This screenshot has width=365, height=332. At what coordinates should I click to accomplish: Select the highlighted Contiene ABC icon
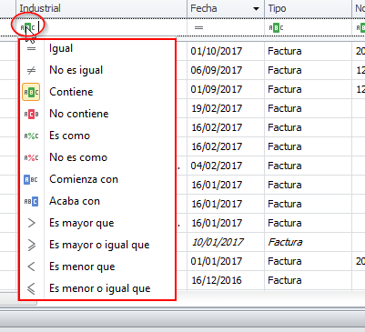click(x=31, y=92)
